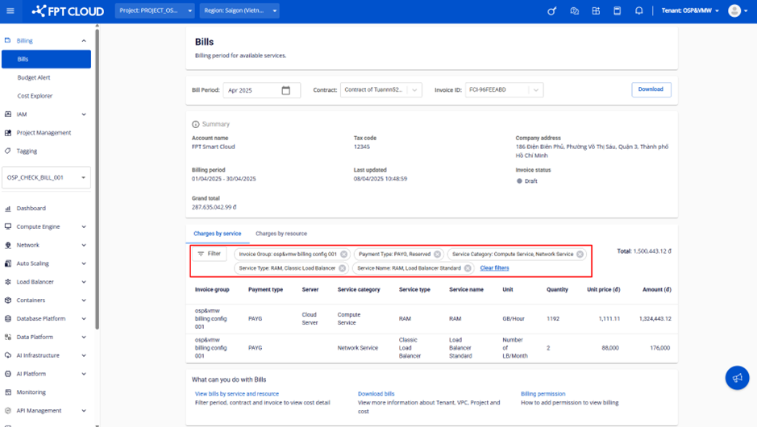Open the Billing permission link
Image resolution: width=757 pixels, height=427 pixels.
(543, 394)
